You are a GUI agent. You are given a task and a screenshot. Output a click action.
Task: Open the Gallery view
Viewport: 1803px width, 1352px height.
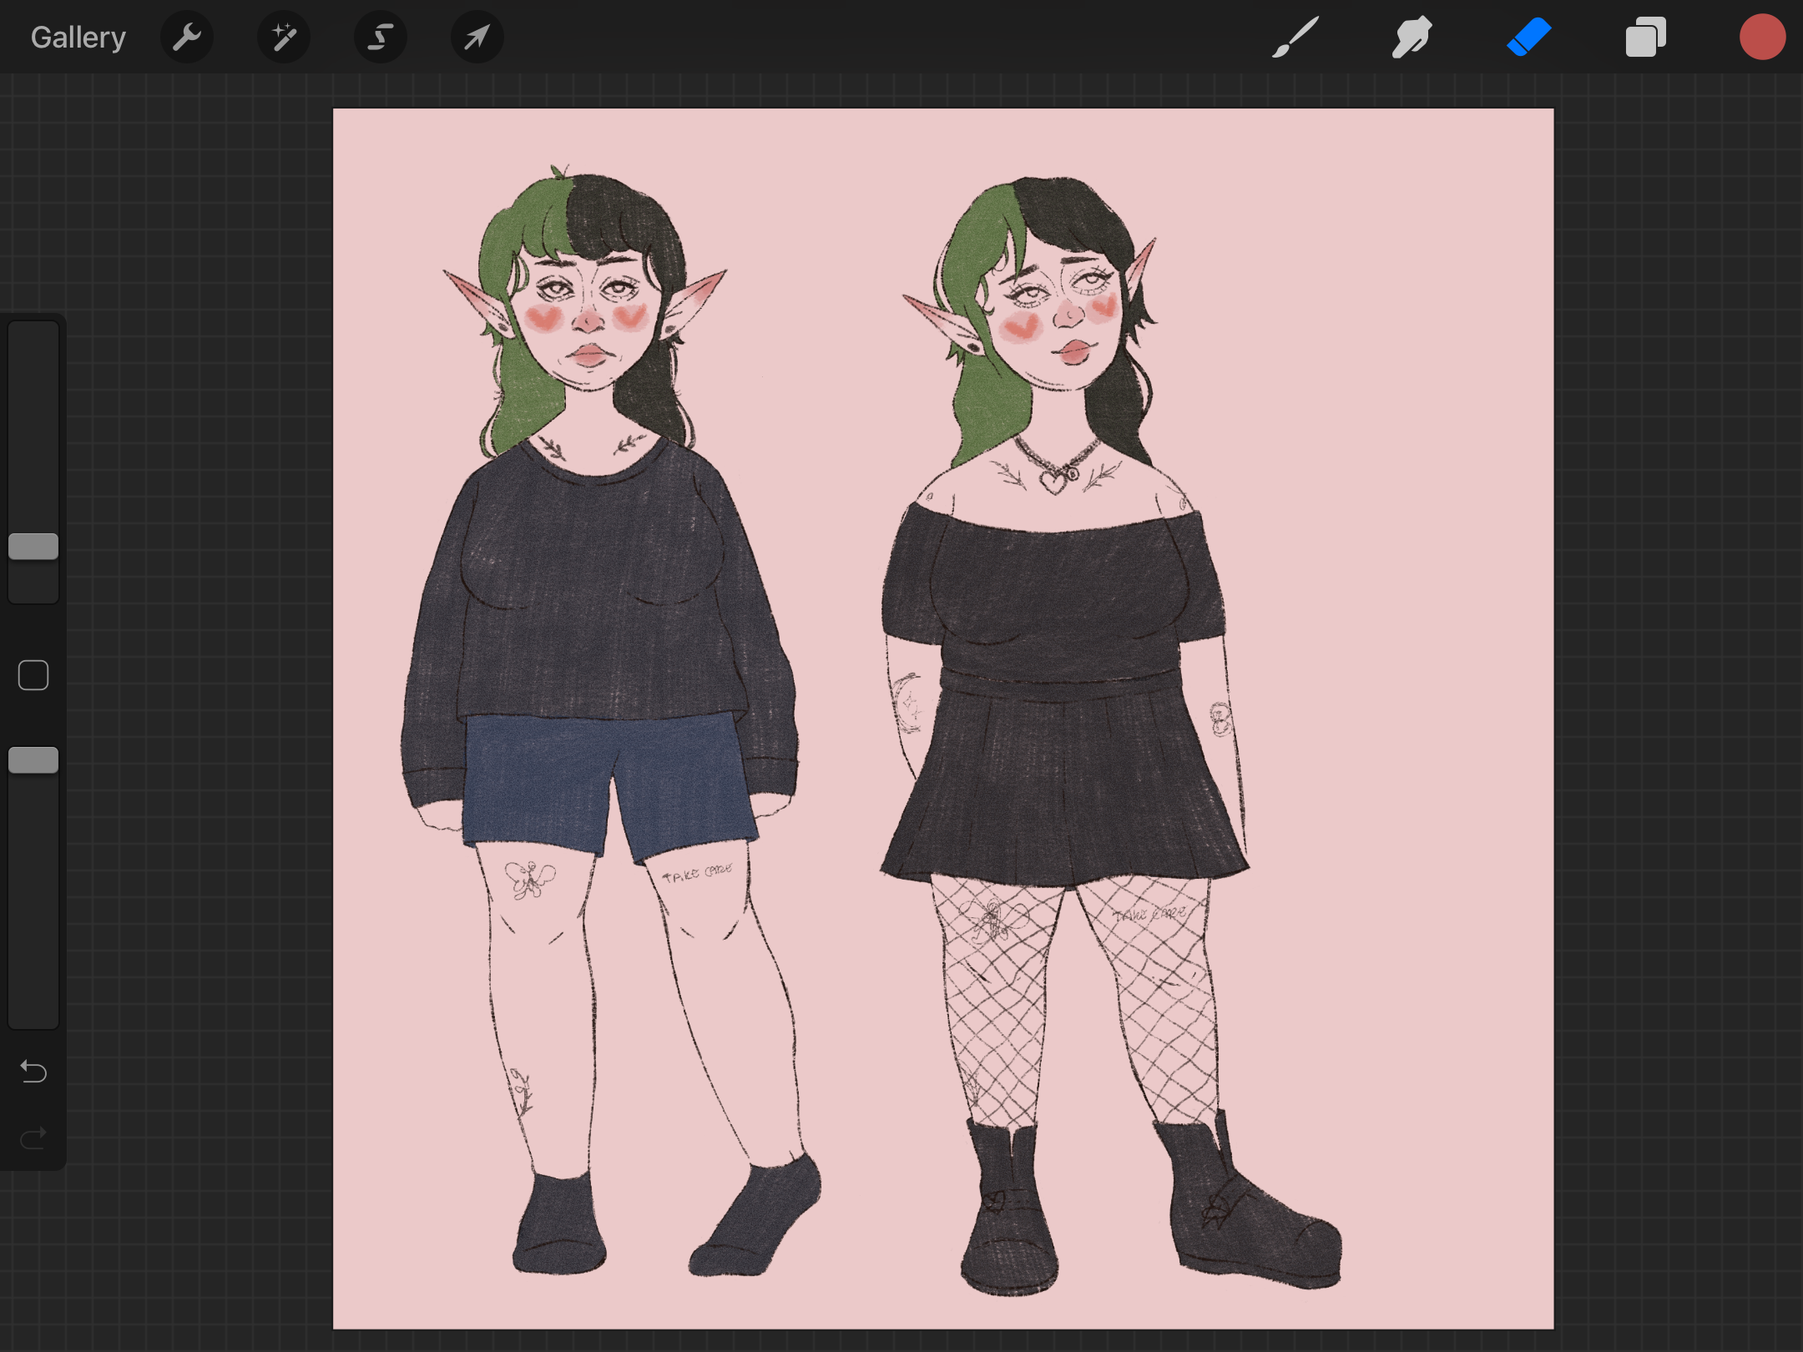coord(78,38)
